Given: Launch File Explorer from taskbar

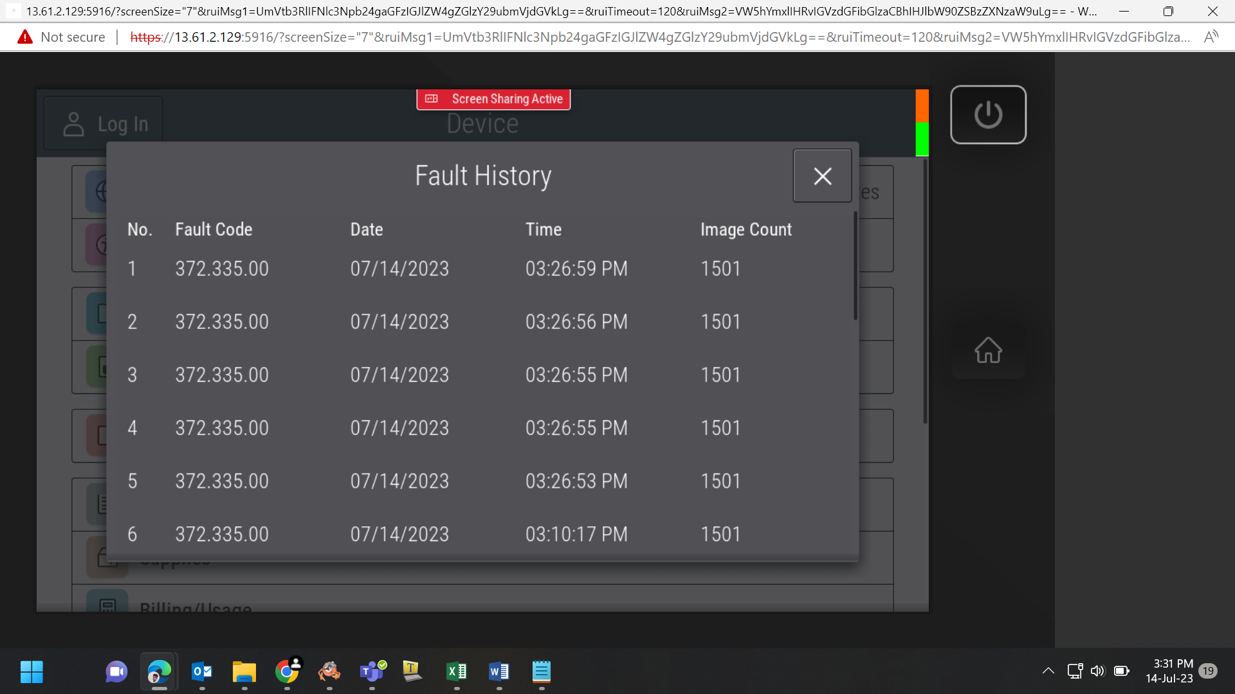Looking at the screenshot, I should coord(244,672).
